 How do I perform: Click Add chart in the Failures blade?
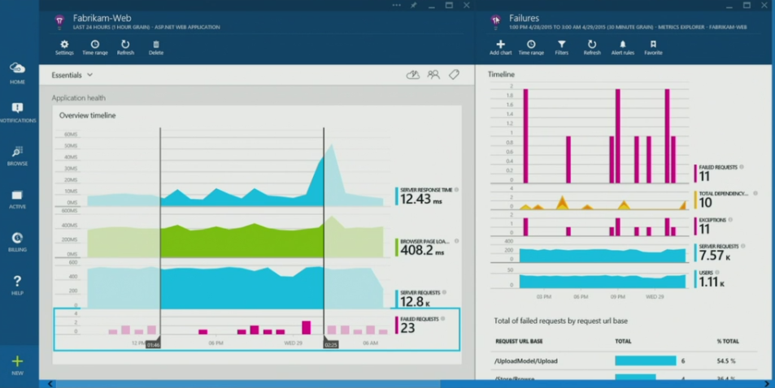click(x=500, y=47)
